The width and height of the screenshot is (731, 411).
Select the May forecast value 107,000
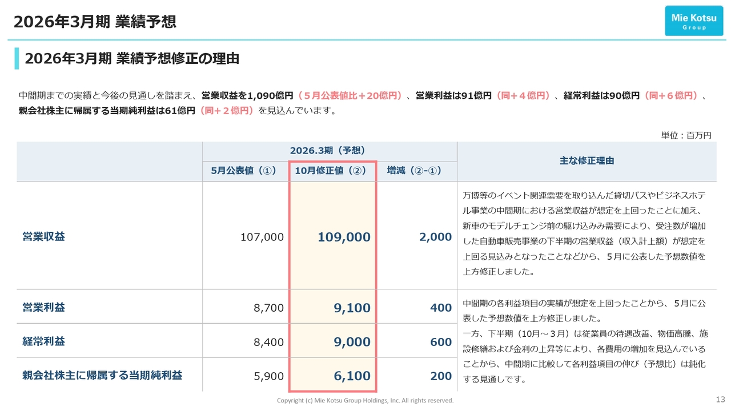click(262, 237)
